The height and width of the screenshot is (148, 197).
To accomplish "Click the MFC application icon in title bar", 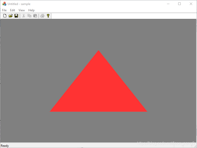I will 4,4.
